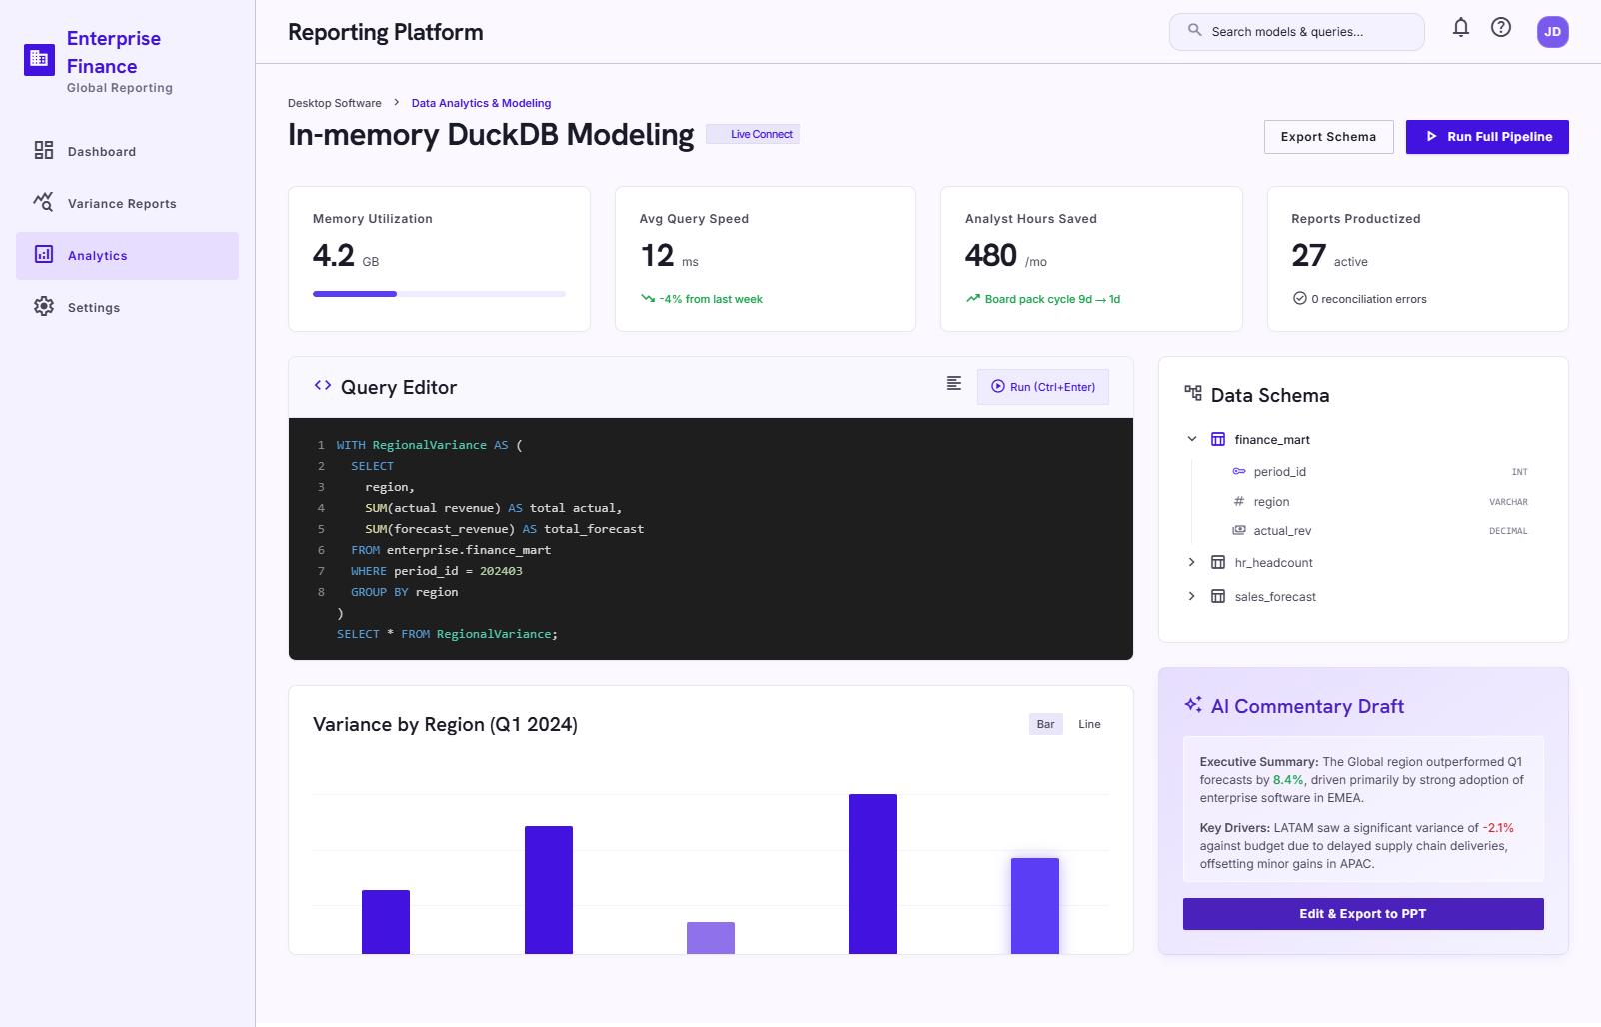Collapse the finance_mart table node
This screenshot has width=1601, height=1027.
click(1192, 439)
